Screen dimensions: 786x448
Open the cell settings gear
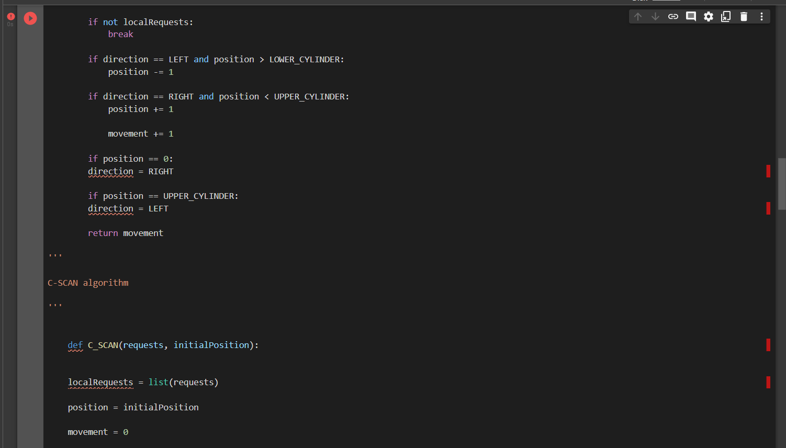tap(708, 16)
